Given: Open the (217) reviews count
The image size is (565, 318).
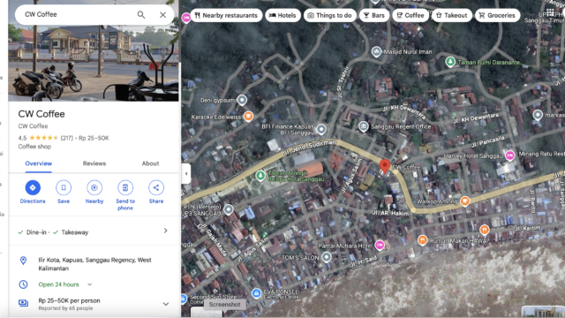Looking at the screenshot, I should (x=67, y=138).
